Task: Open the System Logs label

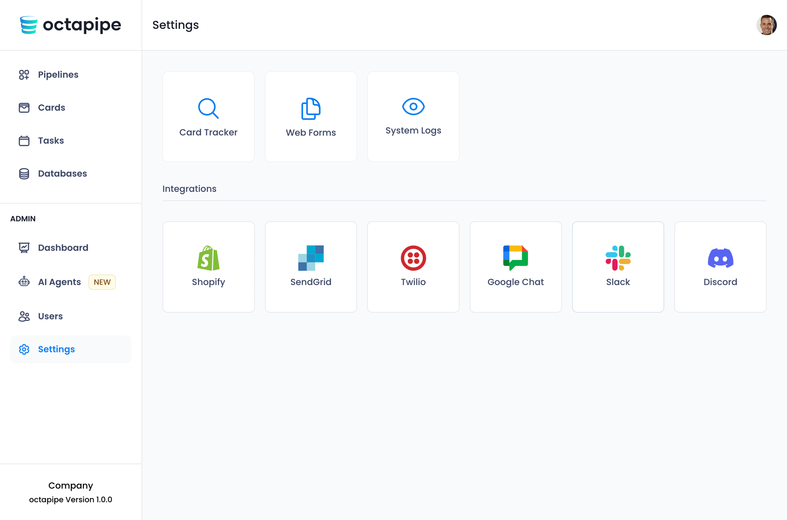Action: click(x=413, y=131)
